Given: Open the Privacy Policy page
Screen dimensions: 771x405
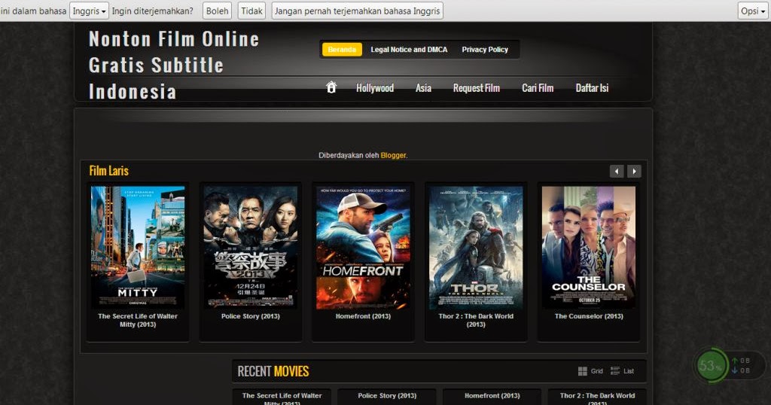Looking at the screenshot, I should 485,49.
